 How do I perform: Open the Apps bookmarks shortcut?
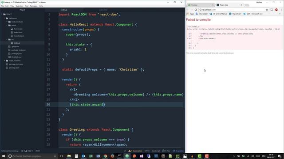pos(190,14)
